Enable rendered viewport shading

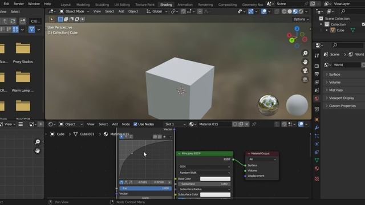coord(301,11)
